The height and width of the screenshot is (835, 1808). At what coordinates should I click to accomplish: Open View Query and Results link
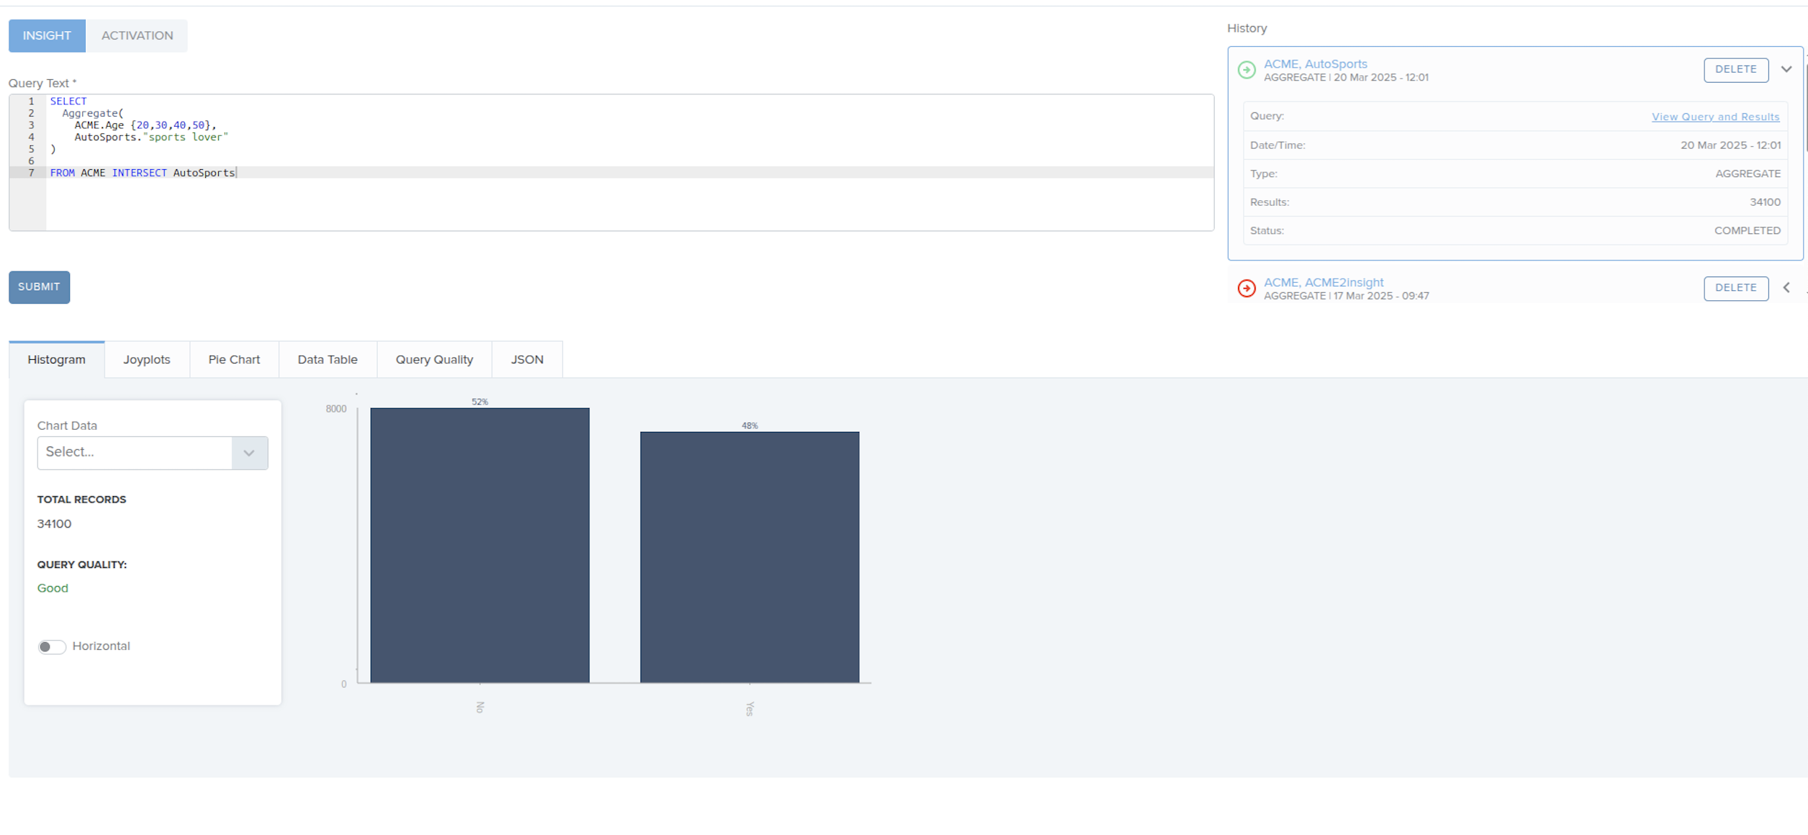coord(1715,117)
